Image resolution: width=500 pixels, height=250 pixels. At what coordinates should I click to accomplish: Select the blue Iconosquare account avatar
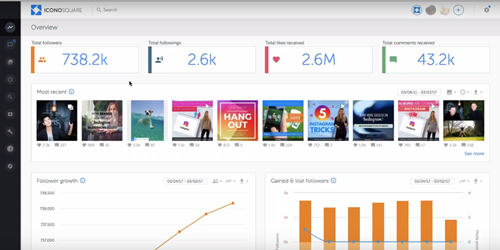[x=417, y=10]
